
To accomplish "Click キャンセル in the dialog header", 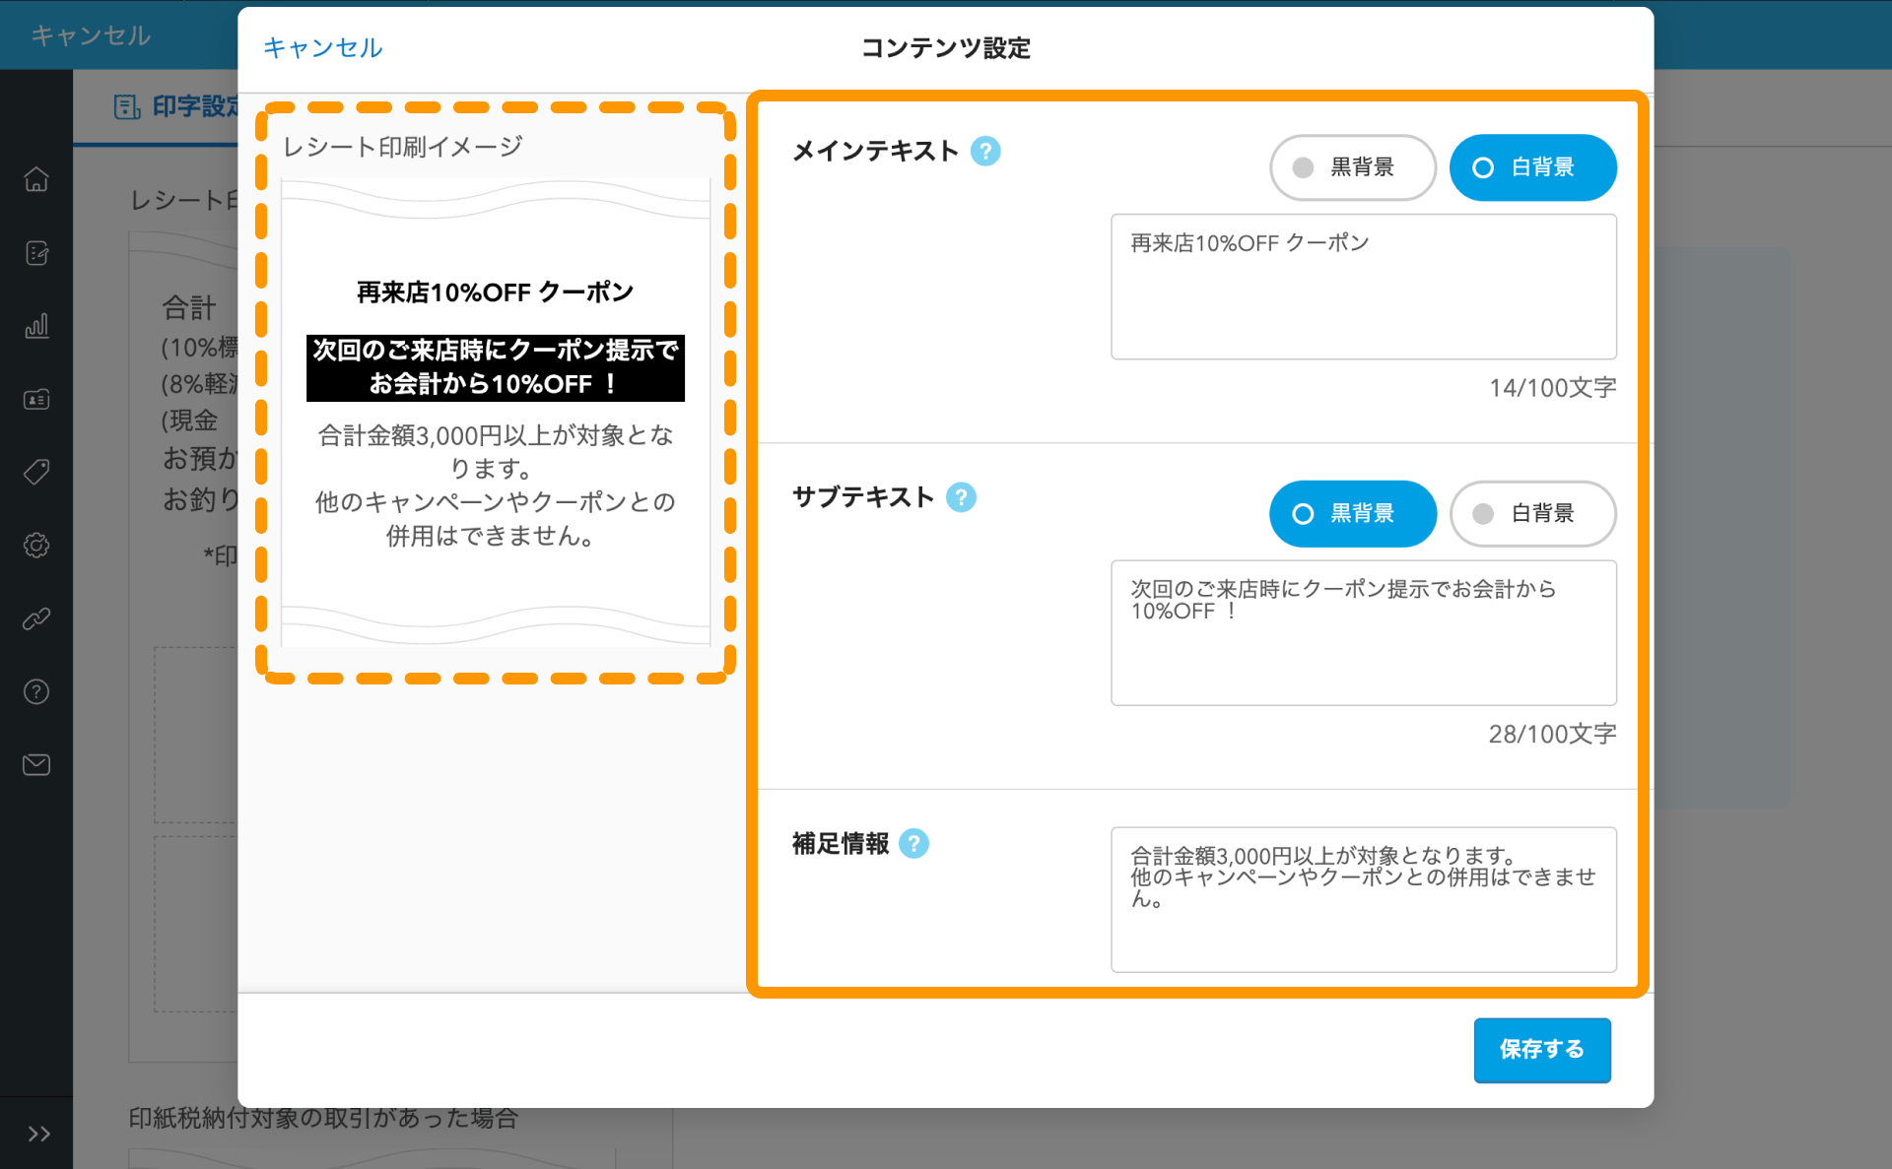I will pos(322,47).
